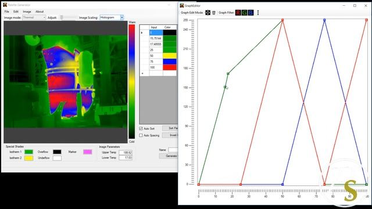Image resolution: width=372 pixels, height=209 pixels.
Task: Click the input cell reading 25
Action: (x=156, y=50)
